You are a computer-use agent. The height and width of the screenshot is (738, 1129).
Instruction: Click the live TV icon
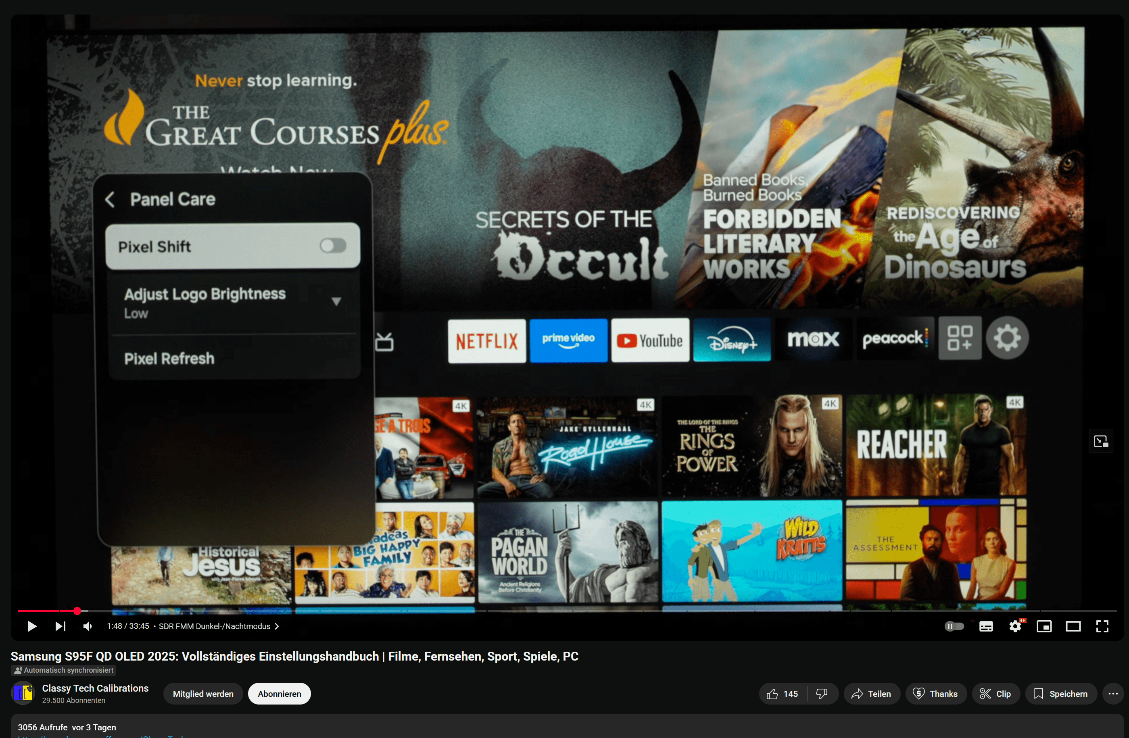pos(384,342)
